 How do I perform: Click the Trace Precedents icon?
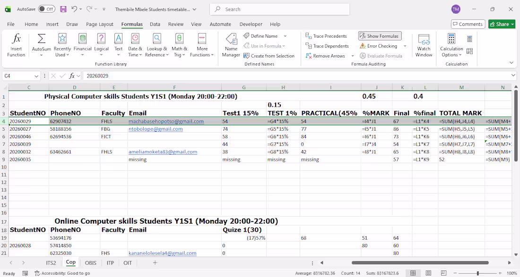(x=309, y=36)
